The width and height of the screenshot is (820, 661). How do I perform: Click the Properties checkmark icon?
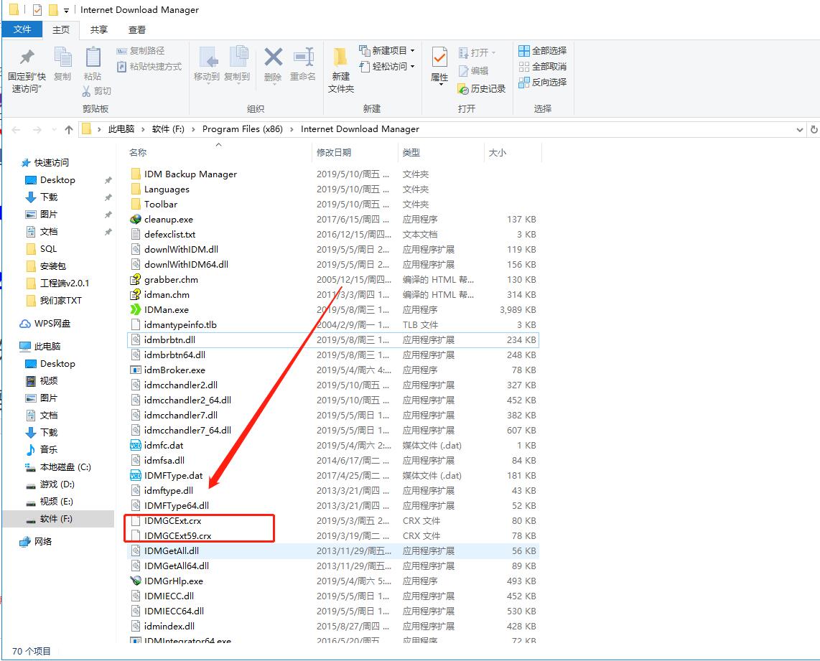click(439, 57)
